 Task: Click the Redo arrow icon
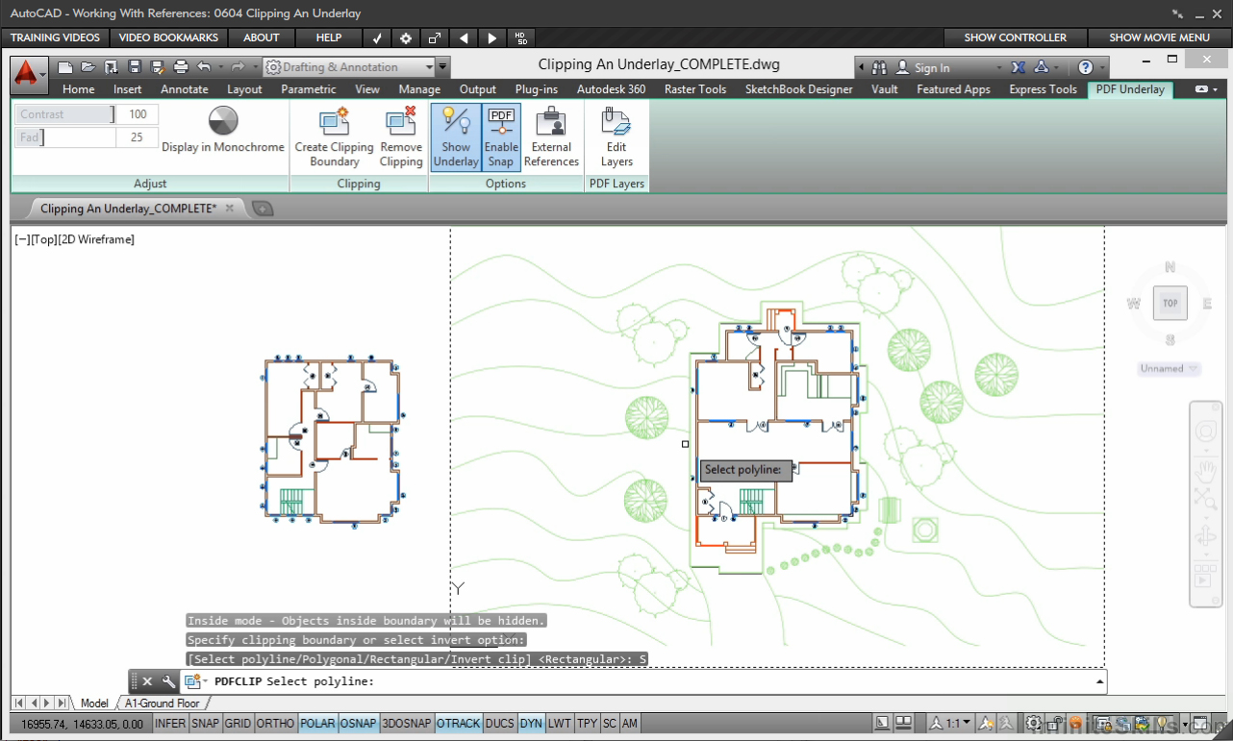click(238, 67)
